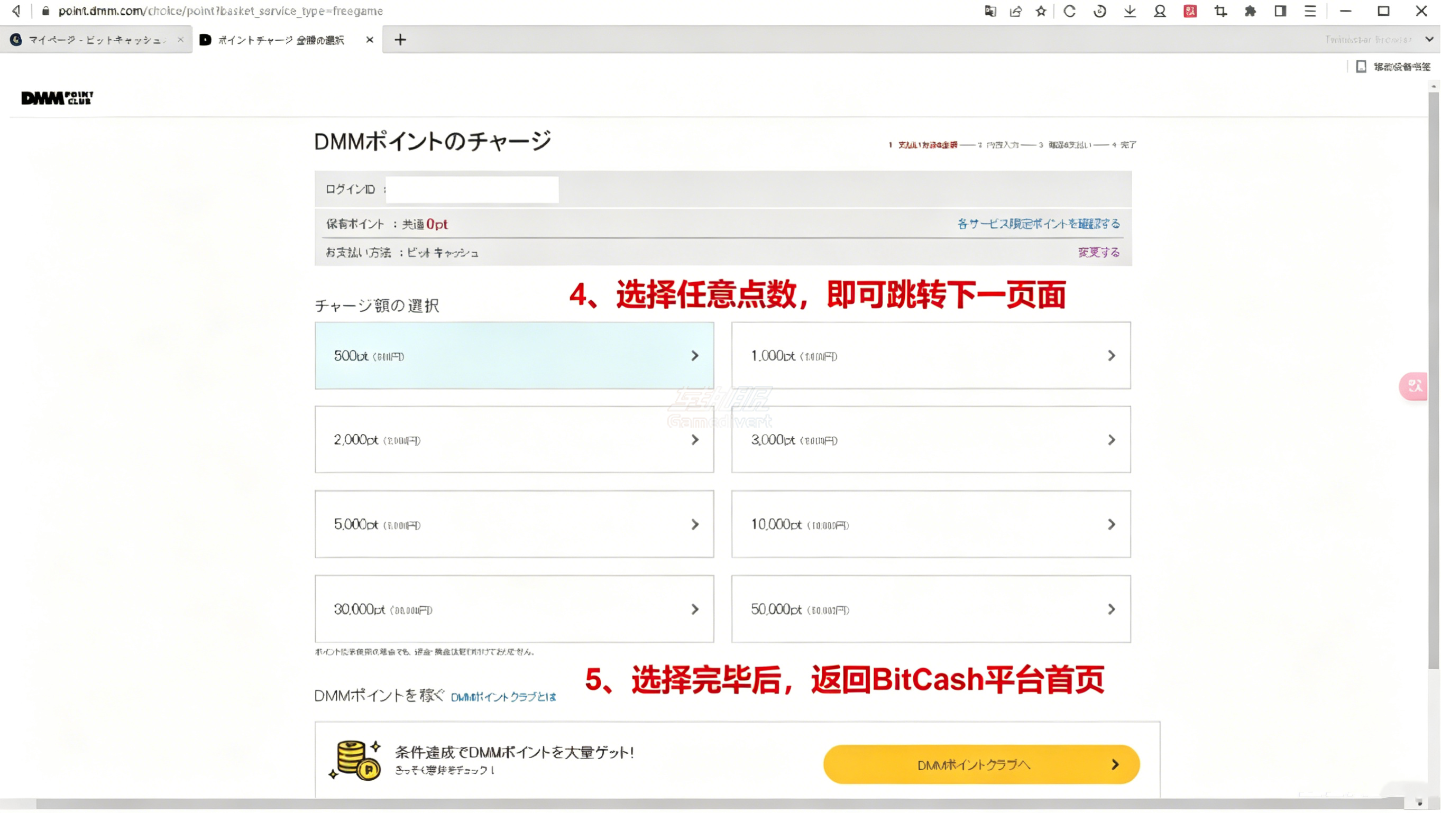Select the 1,000pt charge option

click(x=931, y=356)
